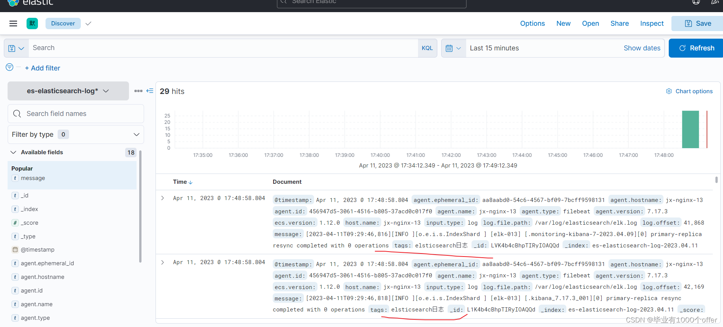The height and width of the screenshot is (327, 723).
Task: Open the saved query menu icon
Action: (16, 48)
